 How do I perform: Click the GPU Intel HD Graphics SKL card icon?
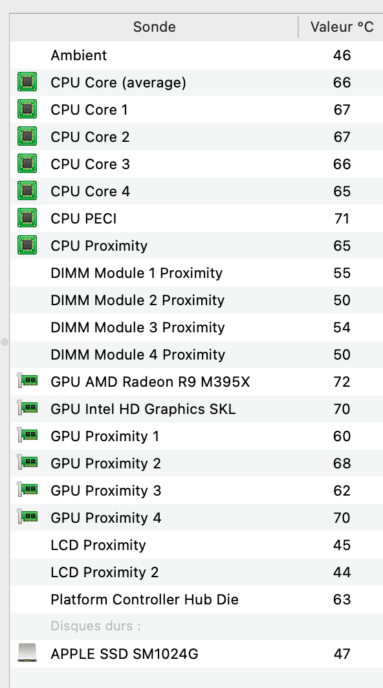27,408
